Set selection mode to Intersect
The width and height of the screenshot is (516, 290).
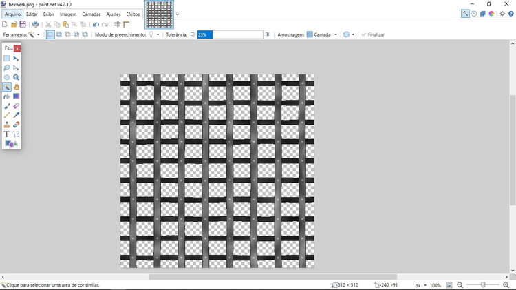[76, 34]
